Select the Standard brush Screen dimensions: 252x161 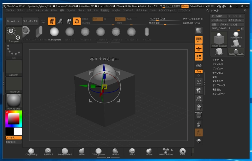coord(48,152)
